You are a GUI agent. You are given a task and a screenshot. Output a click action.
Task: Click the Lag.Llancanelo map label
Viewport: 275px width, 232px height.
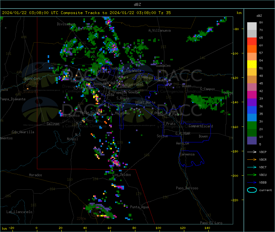pyautogui.click(x=19, y=212)
